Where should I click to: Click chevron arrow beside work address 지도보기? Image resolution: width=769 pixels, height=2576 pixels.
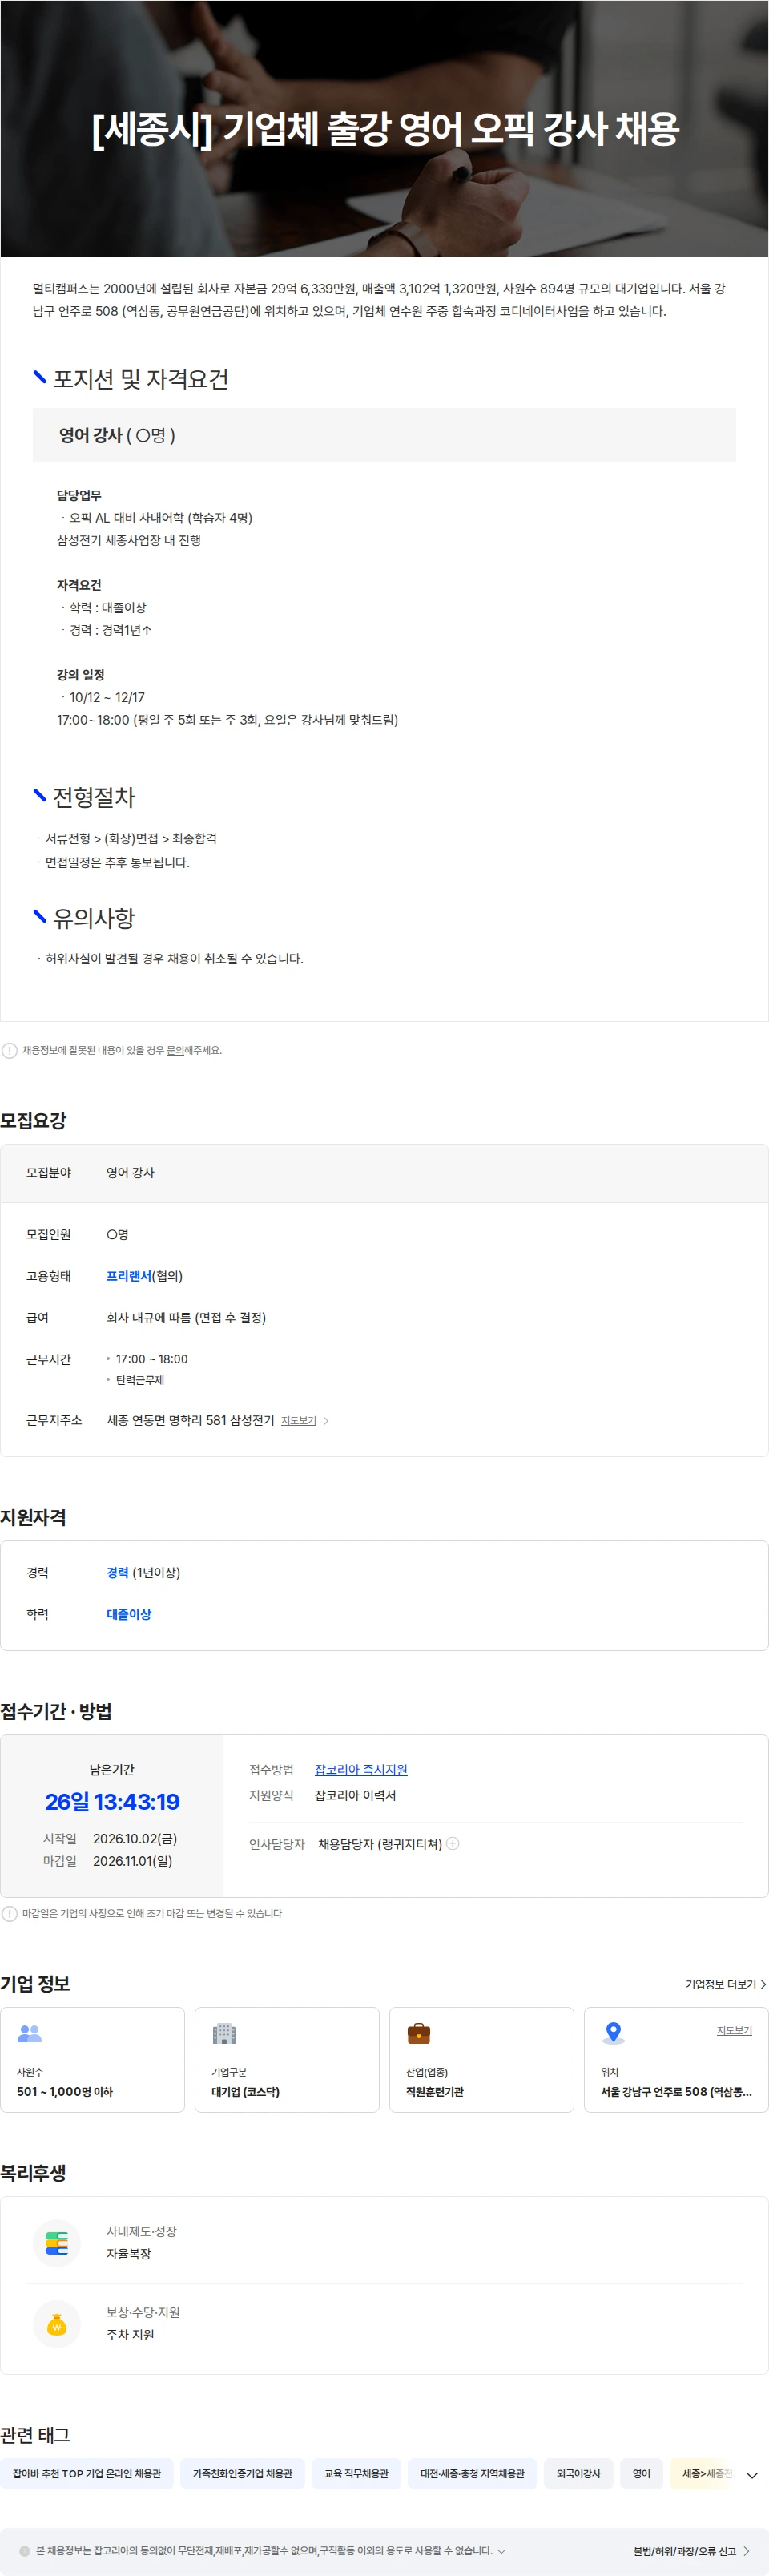point(326,1421)
